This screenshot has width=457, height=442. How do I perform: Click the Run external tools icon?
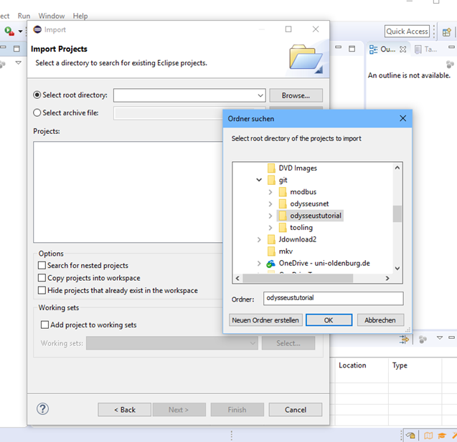(x=9, y=31)
